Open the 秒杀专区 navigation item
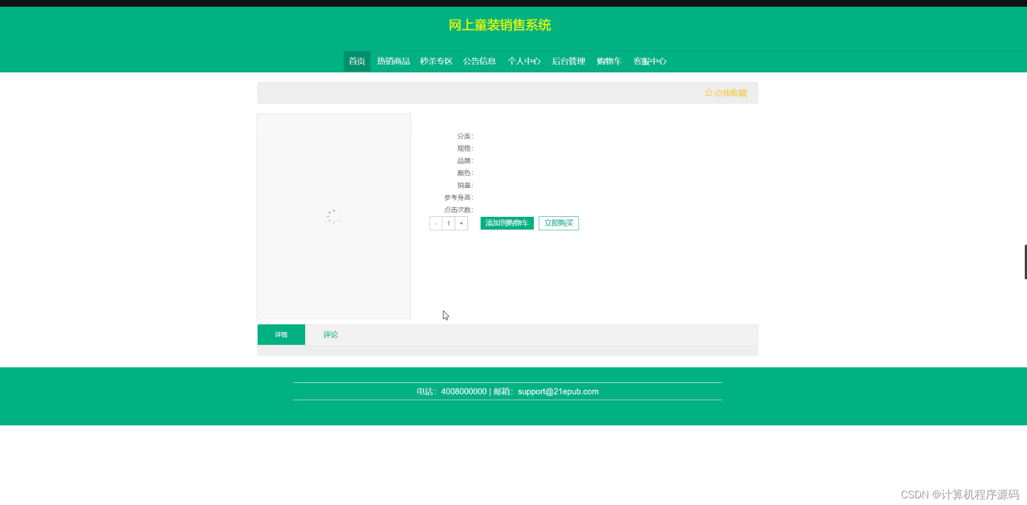 436,61
